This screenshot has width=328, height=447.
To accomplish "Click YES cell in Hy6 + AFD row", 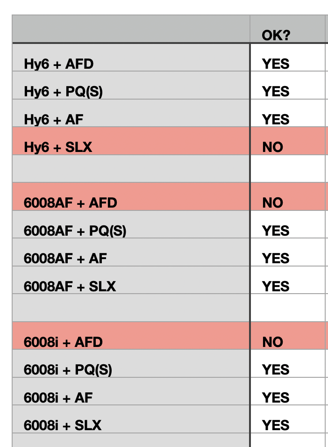I will click(287, 63).
